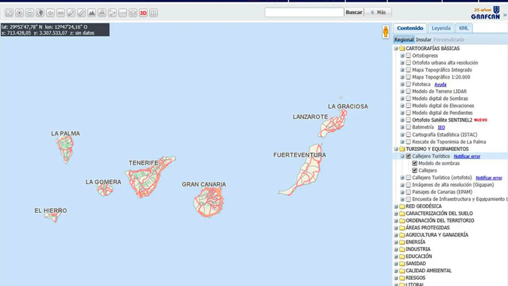508x286 pixels.
Task: Click Notificar error beside Callejero Turístico
Action: pyautogui.click(x=467, y=157)
